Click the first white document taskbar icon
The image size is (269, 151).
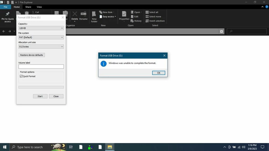click(x=81, y=147)
